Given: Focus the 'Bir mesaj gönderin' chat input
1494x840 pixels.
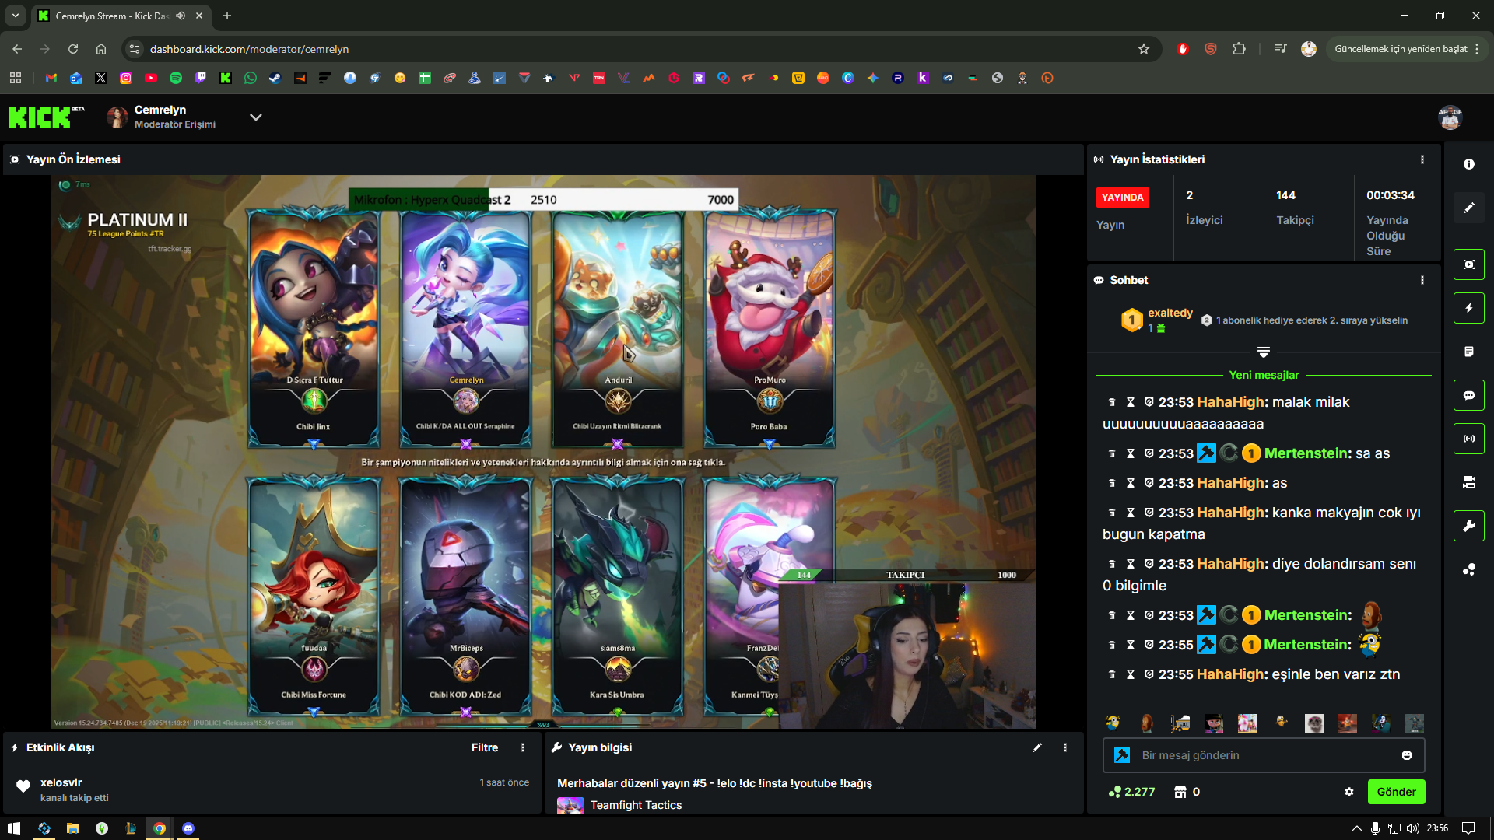Looking at the screenshot, I should 1264,755.
